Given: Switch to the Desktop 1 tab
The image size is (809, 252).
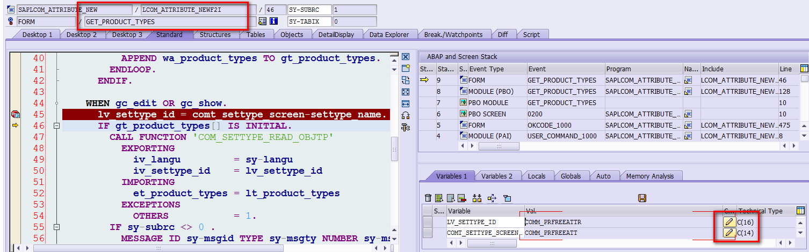Looking at the screenshot, I should pyautogui.click(x=37, y=34).
